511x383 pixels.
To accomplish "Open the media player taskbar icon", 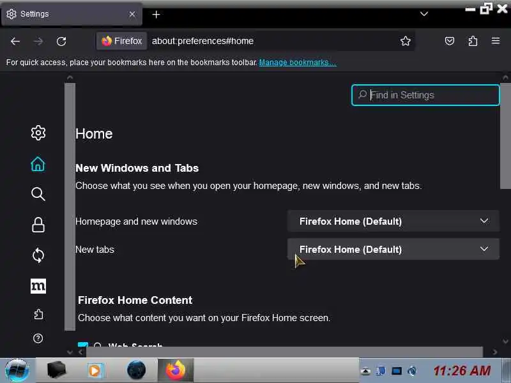I will [x=95, y=371].
